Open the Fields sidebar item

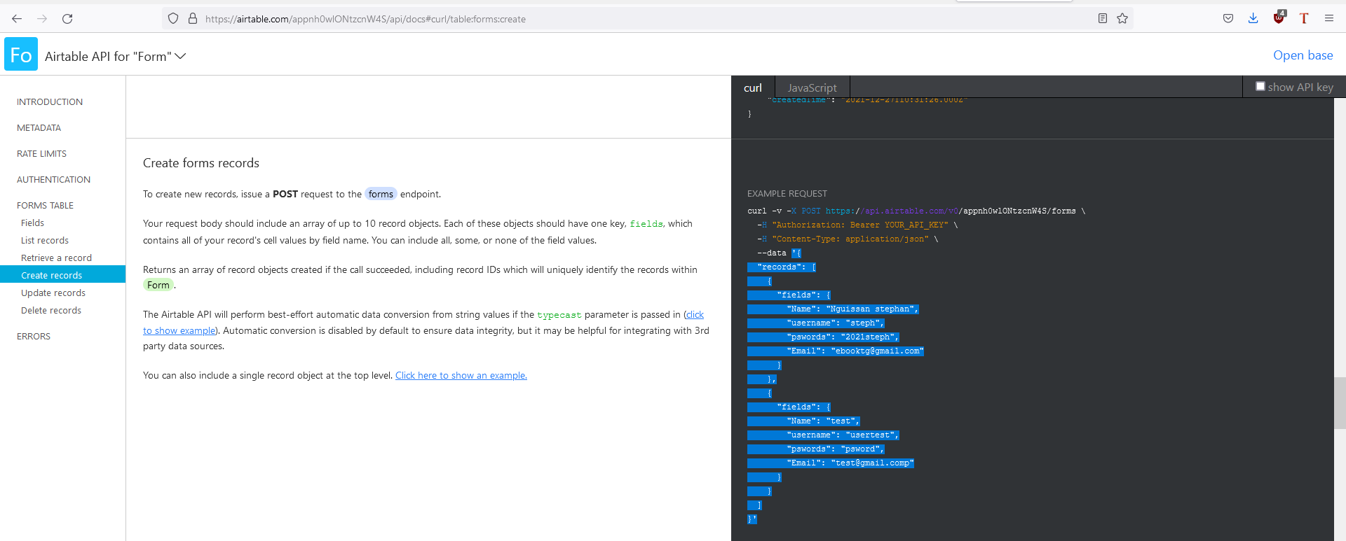pos(33,223)
